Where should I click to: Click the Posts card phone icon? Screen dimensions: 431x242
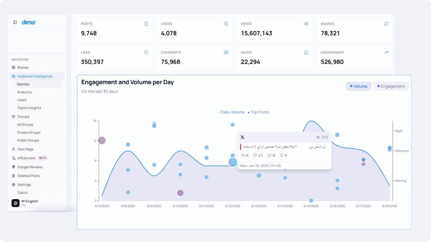pos(146,24)
